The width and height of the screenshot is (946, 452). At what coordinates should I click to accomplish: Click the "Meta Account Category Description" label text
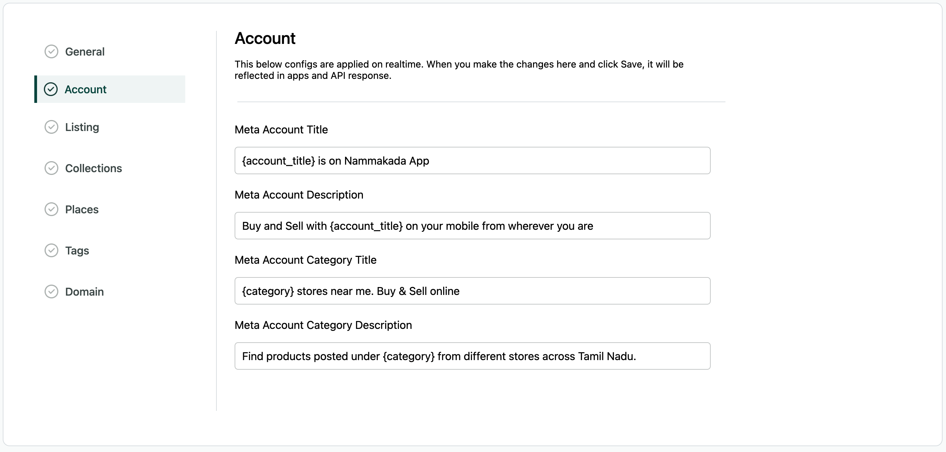click(x=323, y=325)
